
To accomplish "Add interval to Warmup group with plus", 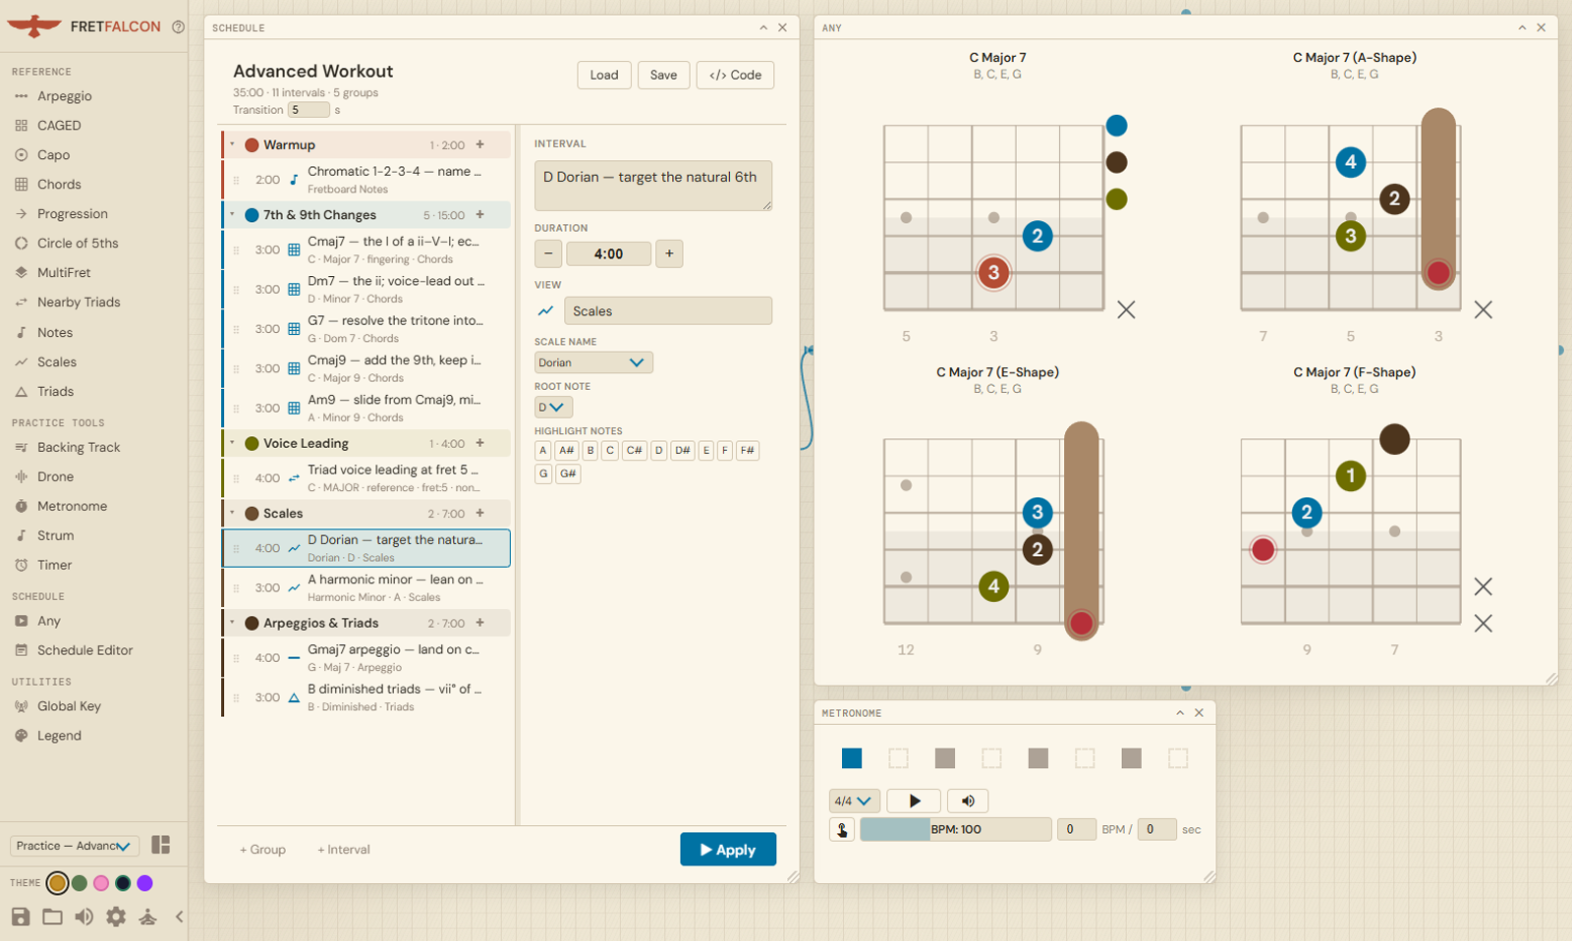I will tap(480, 144).
